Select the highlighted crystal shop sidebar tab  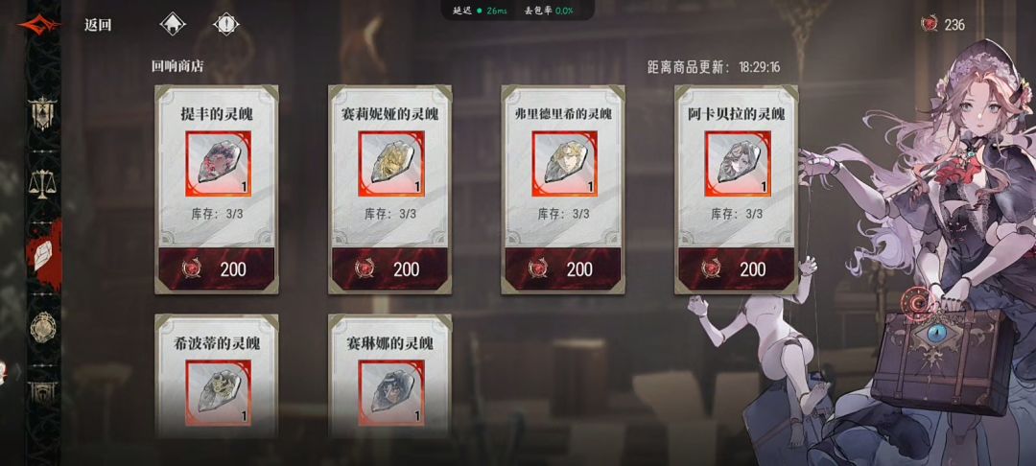point(43,255)
